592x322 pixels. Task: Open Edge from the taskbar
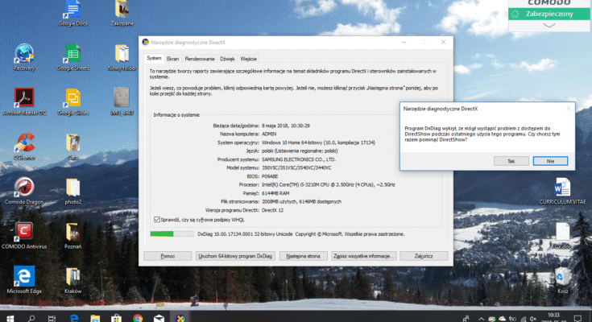74,318
